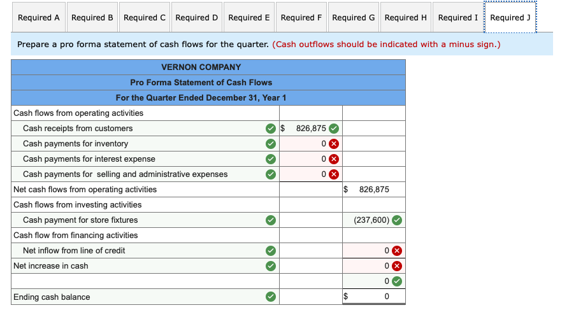Go to the Required F tab
The width and height of the screenshot is (583, 310).
point(301,17)
